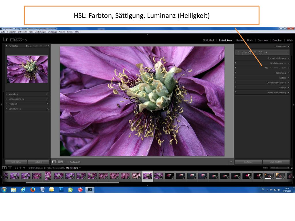Select the highlighted filmstrip thumbnail
295x221 pixels.
tap(147, 176)
